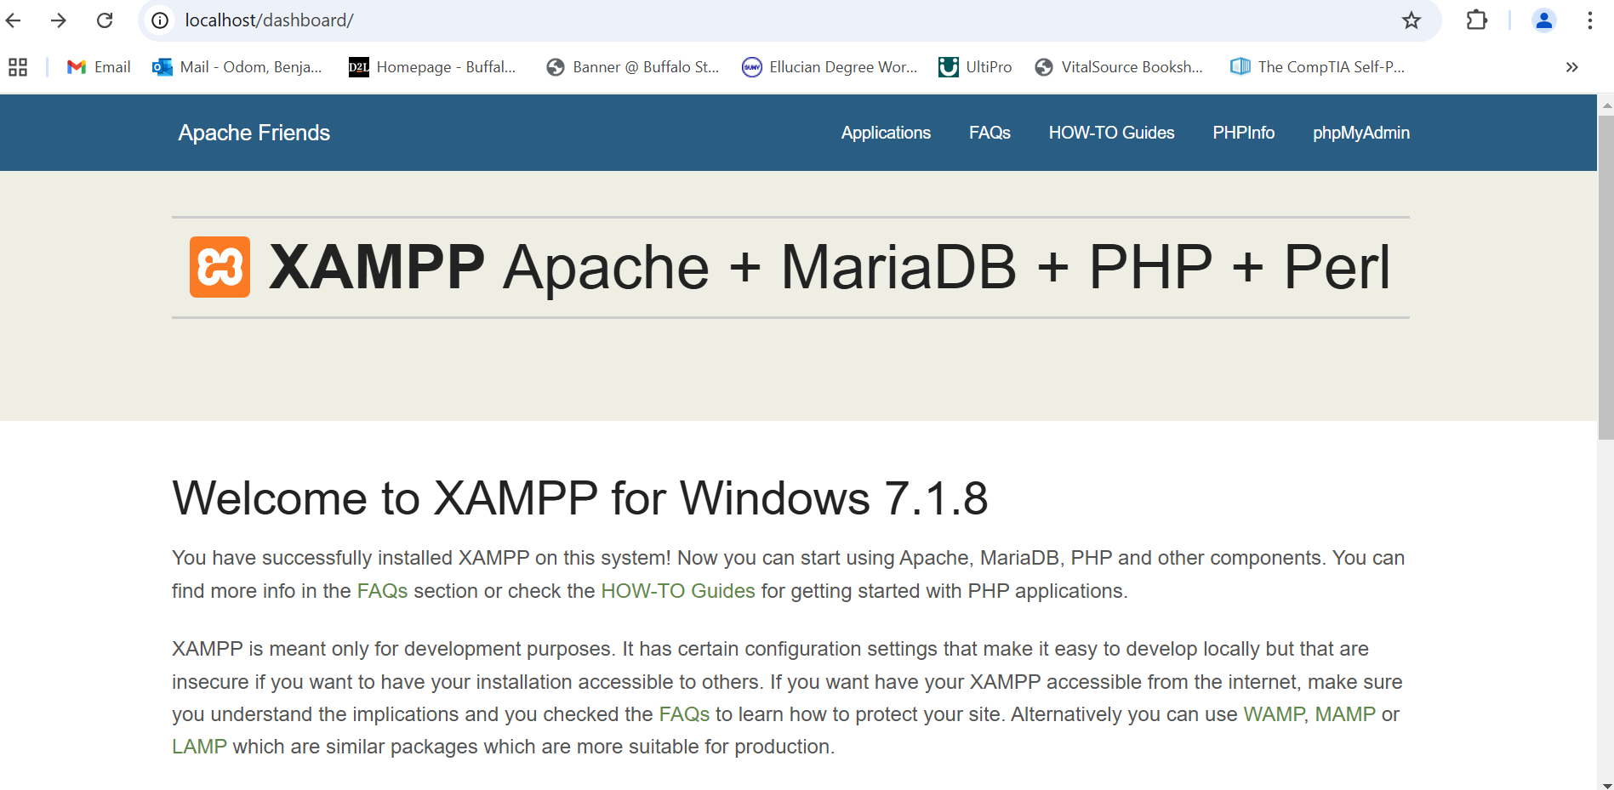Open Chrome's three-dot menu
Image resolution: width=1614 pixels, height=790 pixels.
(x=1589, y=20)
